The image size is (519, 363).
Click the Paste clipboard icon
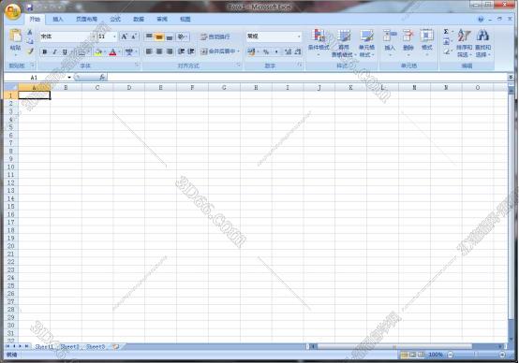15,36
